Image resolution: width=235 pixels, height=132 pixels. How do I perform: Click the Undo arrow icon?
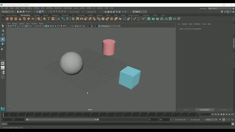coord(26,12)
